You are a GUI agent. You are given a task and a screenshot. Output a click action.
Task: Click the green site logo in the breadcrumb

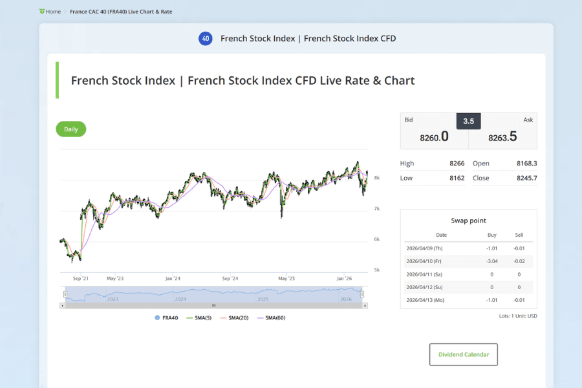pyautogui.click(x=43, y=11)
